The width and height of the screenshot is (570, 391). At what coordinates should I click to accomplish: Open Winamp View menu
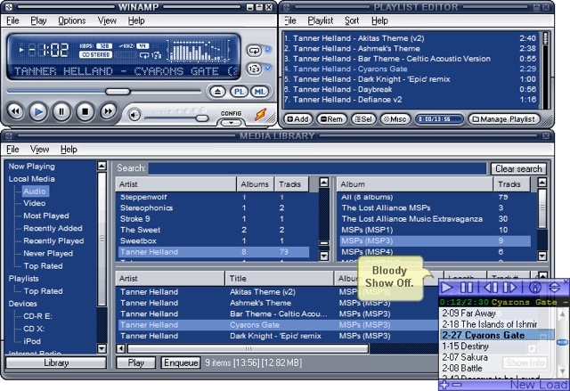pos(107,21)
